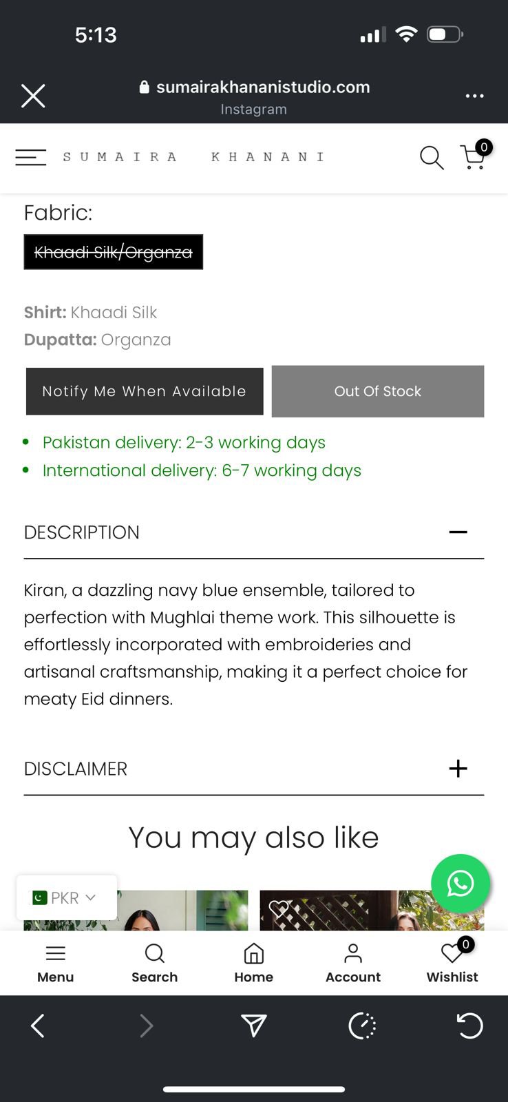Collapse the Description section
Viewport: 508px width, 1102px height.
458,532
